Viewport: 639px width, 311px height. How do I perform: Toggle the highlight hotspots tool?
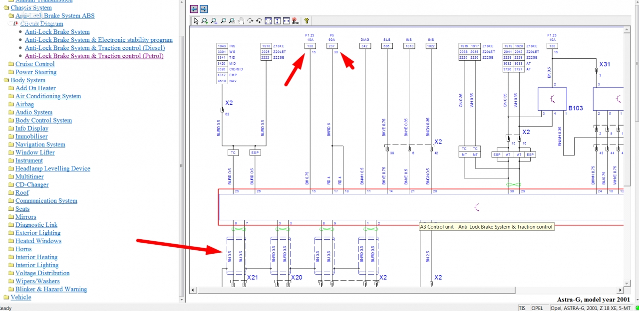point(295,21)
